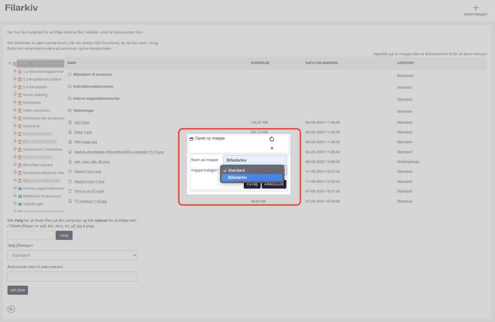Click the ANNULLER button in the dialog

(x=274, y=184)
